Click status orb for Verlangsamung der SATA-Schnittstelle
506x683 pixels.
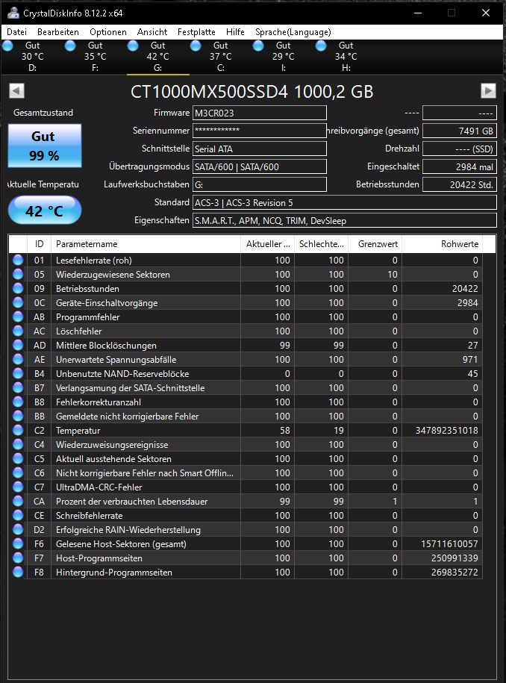(x=18, y=387)
